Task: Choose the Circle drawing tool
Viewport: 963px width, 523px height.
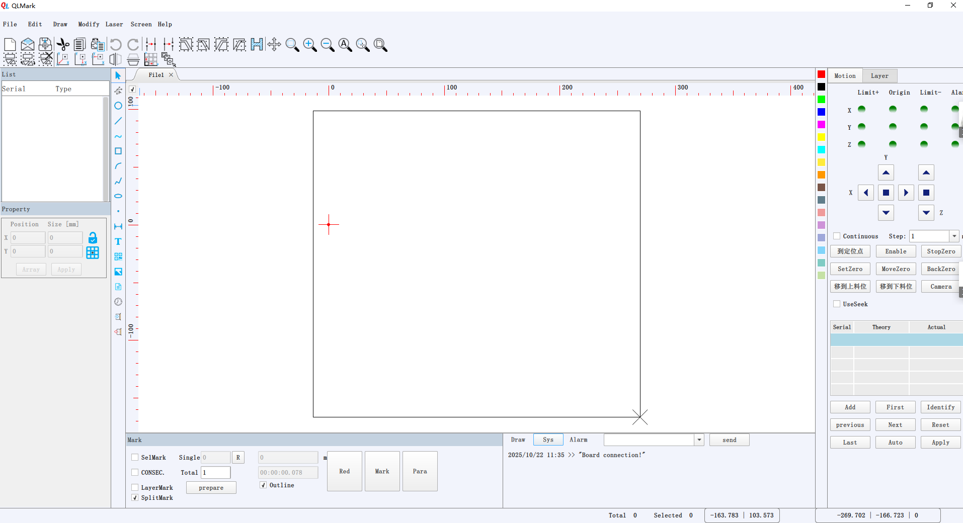Action: [118, 106]
